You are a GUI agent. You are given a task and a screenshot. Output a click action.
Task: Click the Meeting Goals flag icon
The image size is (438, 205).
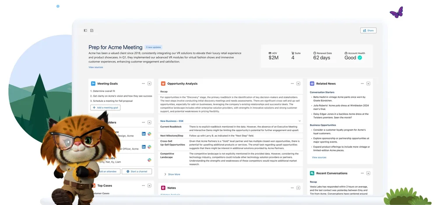click(x=93, y=83)
